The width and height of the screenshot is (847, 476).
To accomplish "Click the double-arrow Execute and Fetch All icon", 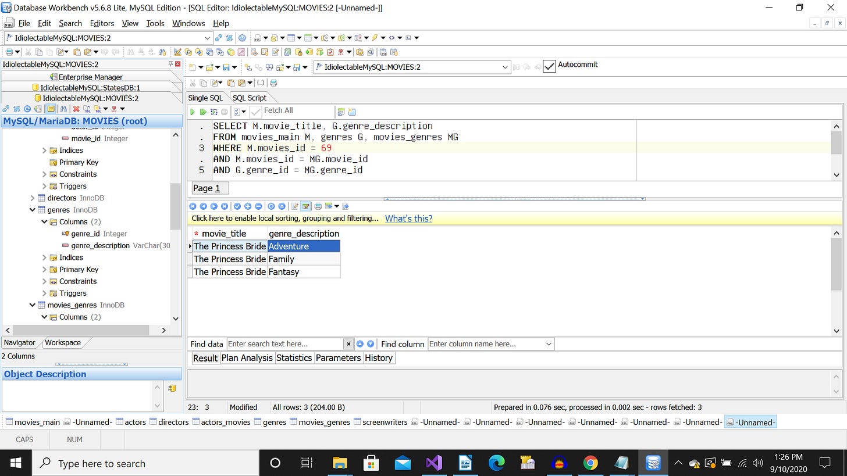I will pos(203,112).
